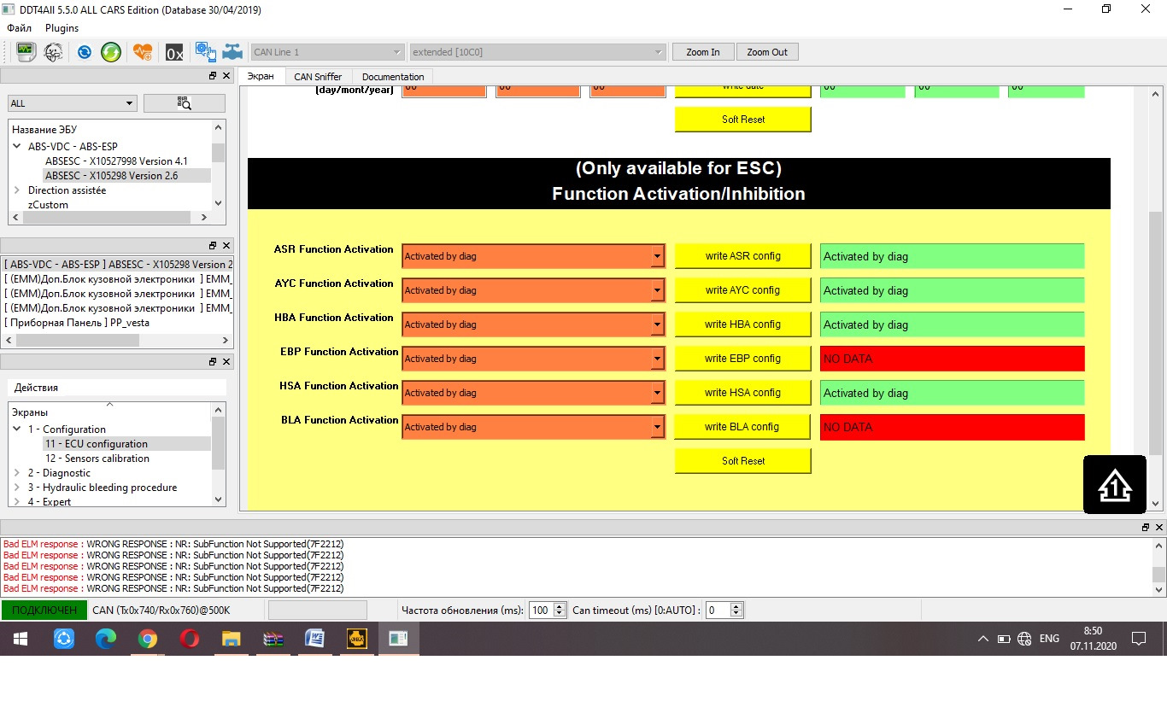This screenshot has width=1167, height=707.
Task: Select 12 - Sensors calibration screen
Action: click(97, 459)
